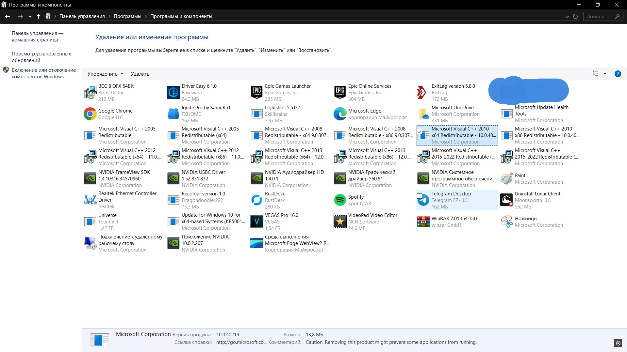The image size is (627, 352).
Task: Click the Программы breadcrumb item
Action: [x=127, y=16]
